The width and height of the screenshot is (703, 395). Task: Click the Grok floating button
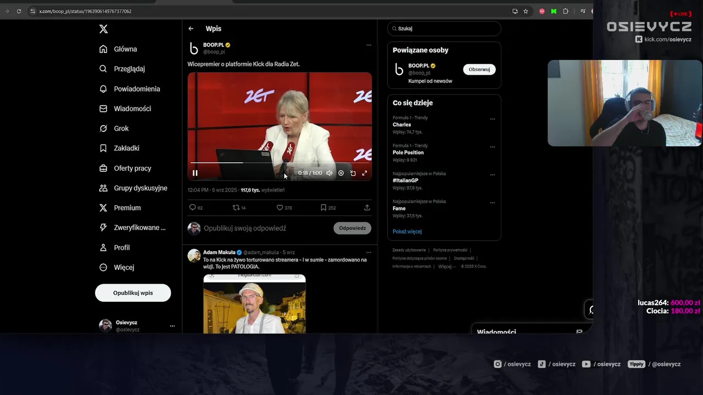click(x=590, y=309)
